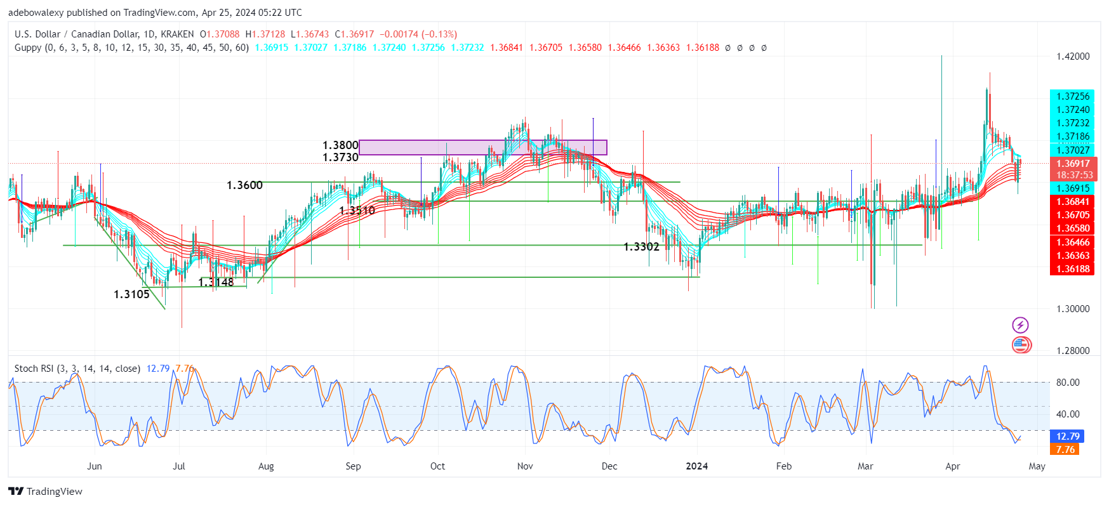Click the current price label 1.36917
1109x505 pixels.
pyautogui.click(x=1073, y=164)
